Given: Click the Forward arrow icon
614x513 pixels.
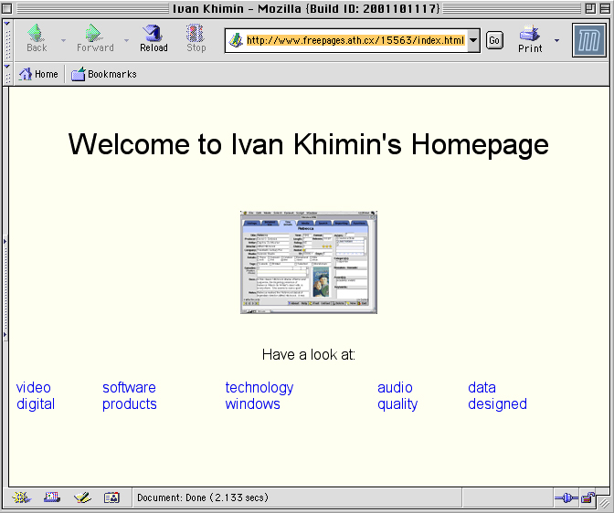Looking at the screenshot, I should pyautogui.click(x=93, y=34).
